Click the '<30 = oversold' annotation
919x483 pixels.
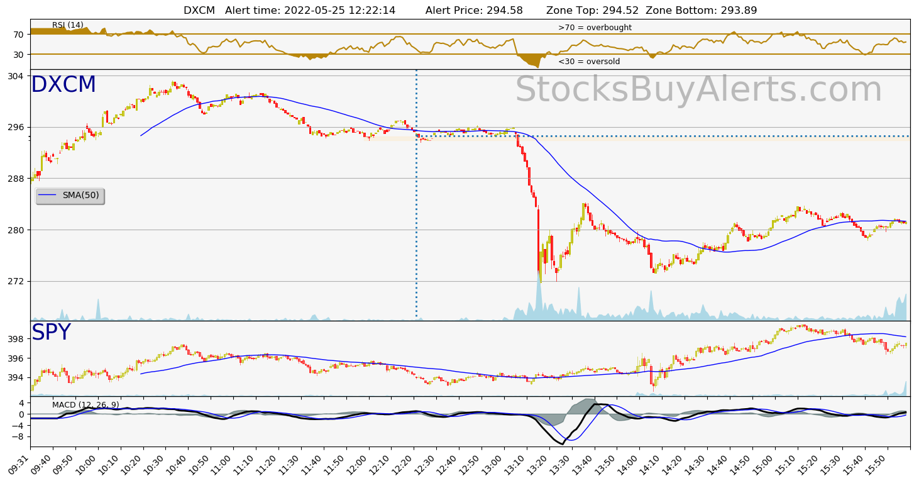coord(589,62)
